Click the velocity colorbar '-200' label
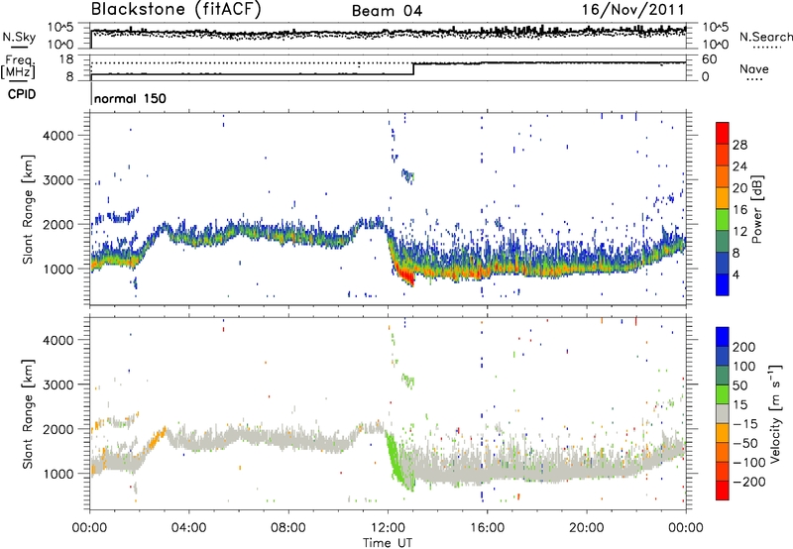This screenshot has width=793, height=549. click(x=749, y=482)
